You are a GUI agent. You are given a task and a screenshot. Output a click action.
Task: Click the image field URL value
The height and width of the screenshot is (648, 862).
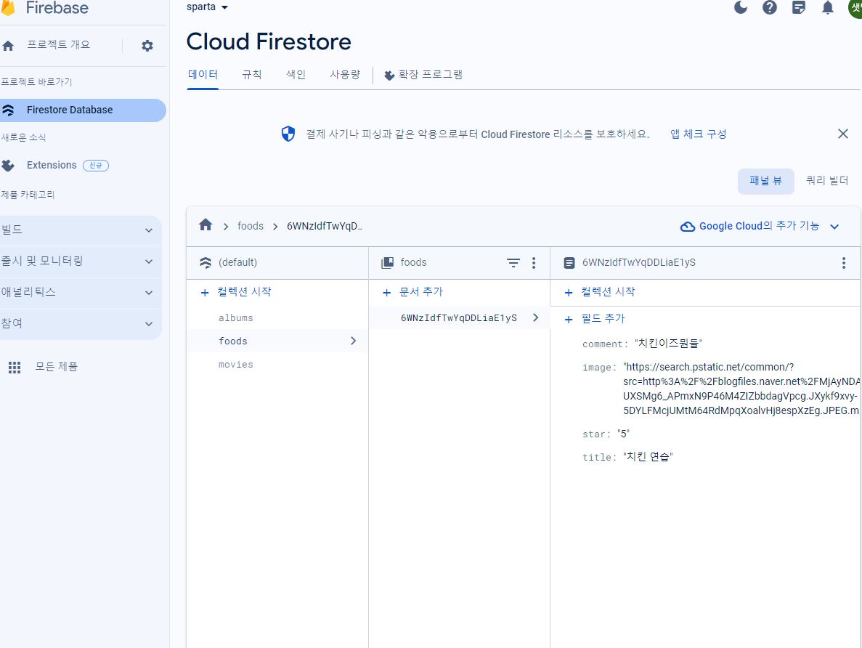(x=741, y=389)
